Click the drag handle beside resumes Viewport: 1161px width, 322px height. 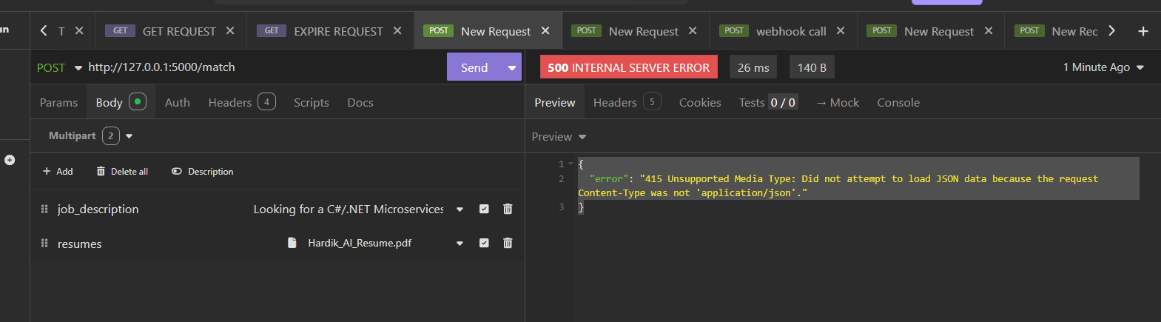(44, 244)
